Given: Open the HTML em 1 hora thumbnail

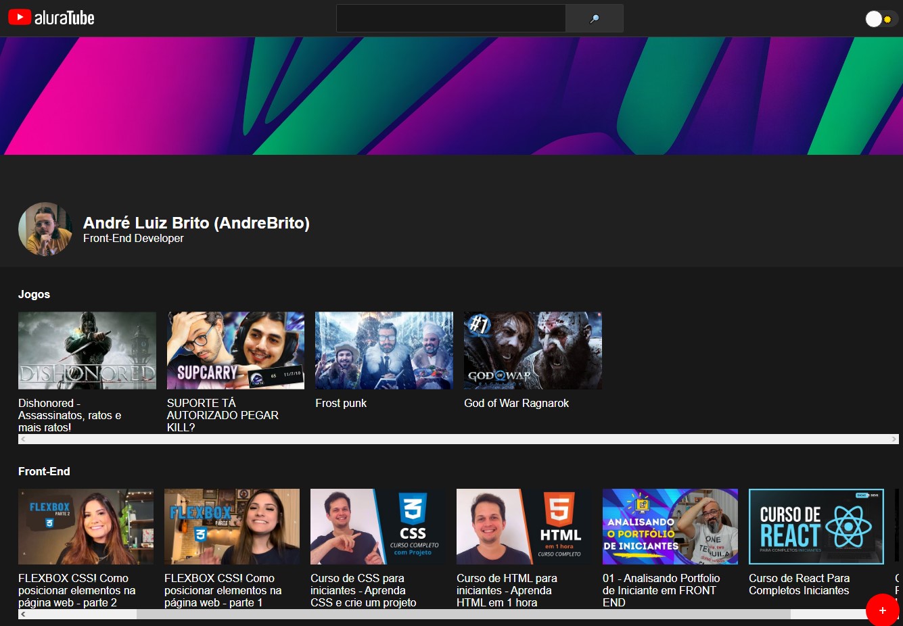Looking at the screenshot, I should click(x=524, y=527).
